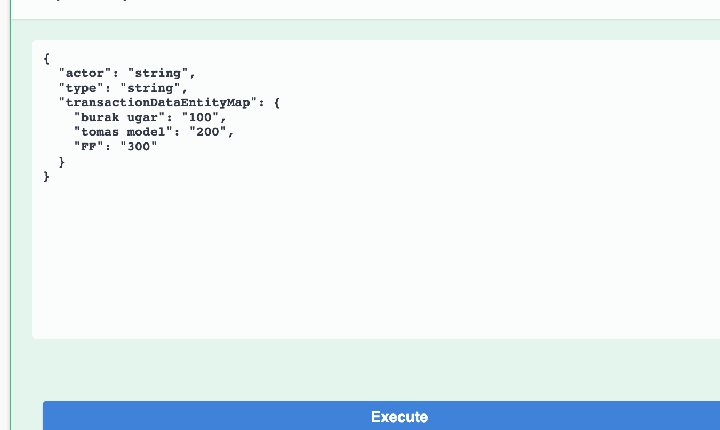Click the "FF" entry value "300"

click(140, 147)
